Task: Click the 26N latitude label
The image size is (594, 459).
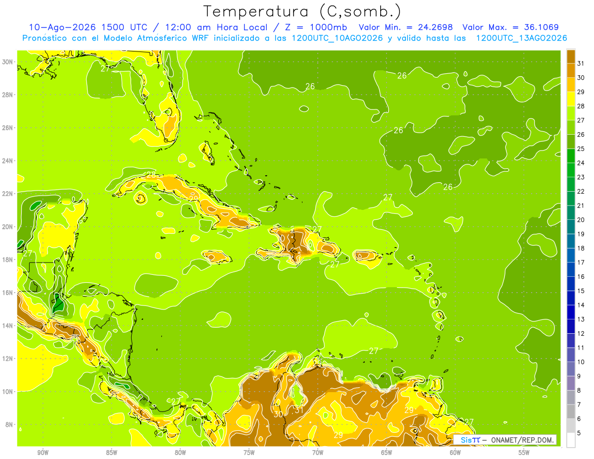Action: pos(8,128)
